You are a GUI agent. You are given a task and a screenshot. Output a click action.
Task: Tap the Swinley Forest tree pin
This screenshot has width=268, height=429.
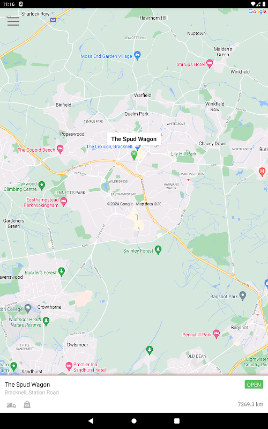point(158,250)
